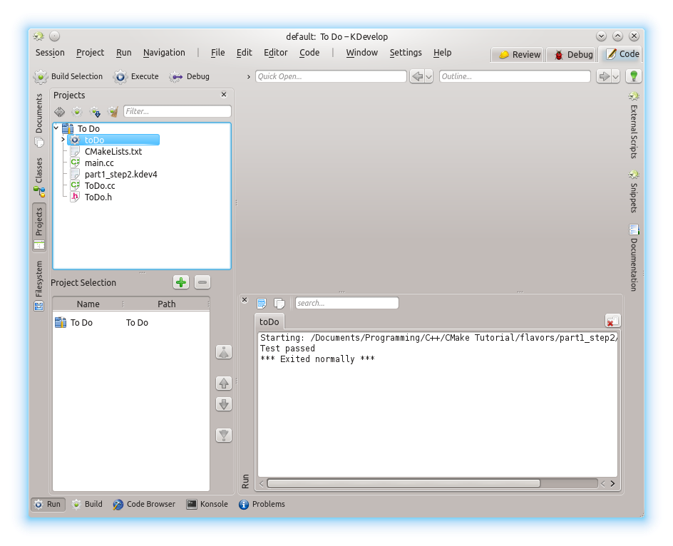Image resolution: width=673 pixels, height=546 pixels.
Task: Focus the Outline field
Action: pos(515,76)
